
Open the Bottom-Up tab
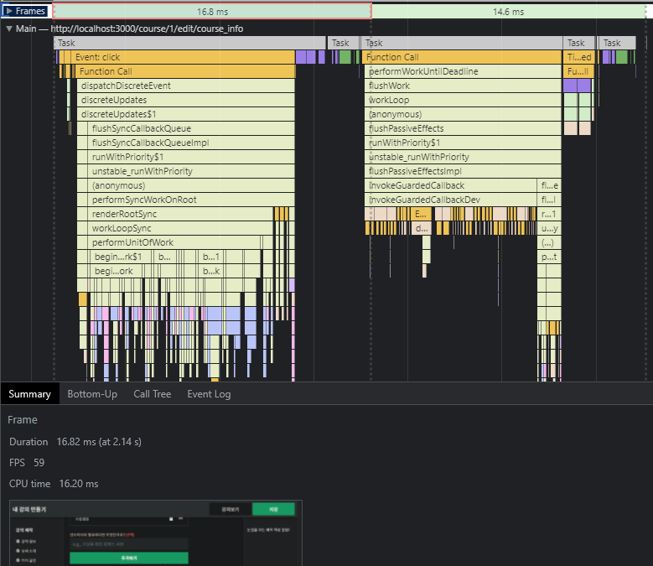(x=92, y=394)
